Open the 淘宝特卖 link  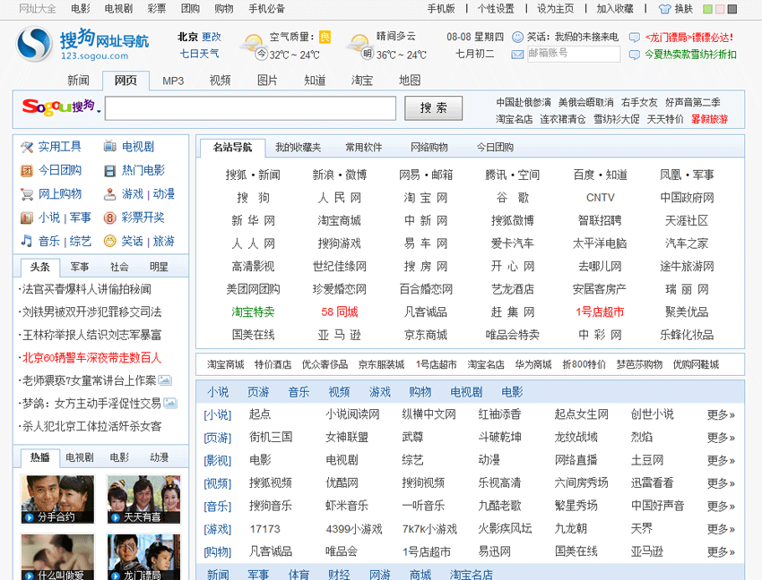pos(253,311)
